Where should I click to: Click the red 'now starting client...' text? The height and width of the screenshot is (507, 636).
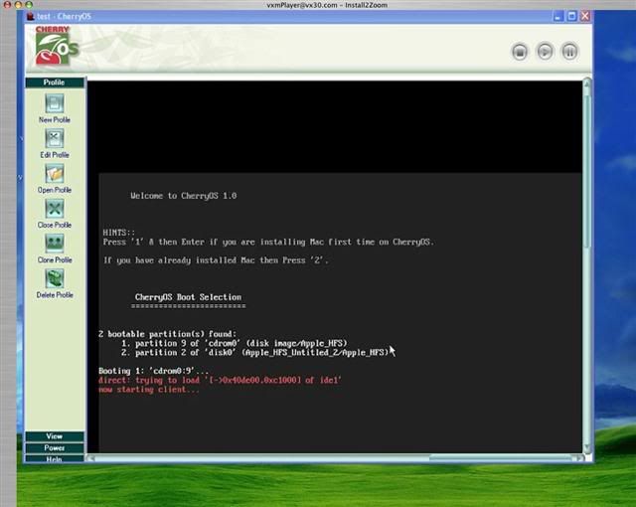149,390
